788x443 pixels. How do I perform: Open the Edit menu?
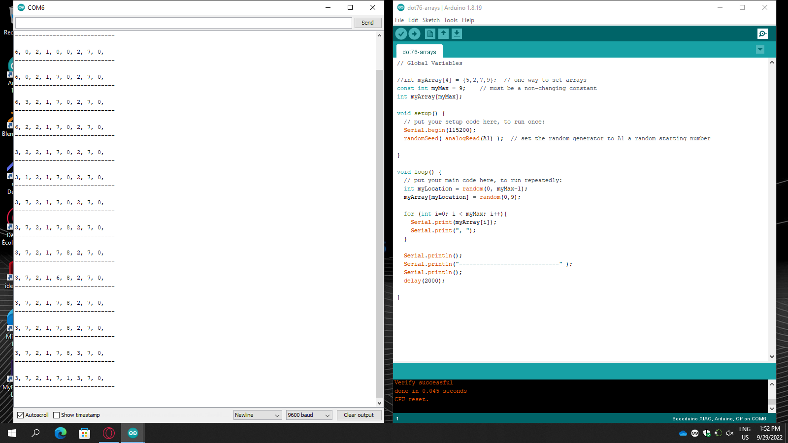coord(413,20)
